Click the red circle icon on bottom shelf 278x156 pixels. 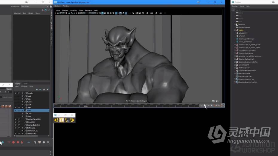(x=13, y=142)
